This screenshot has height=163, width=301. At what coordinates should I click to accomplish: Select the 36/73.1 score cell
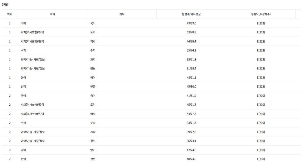pos(191,141)
